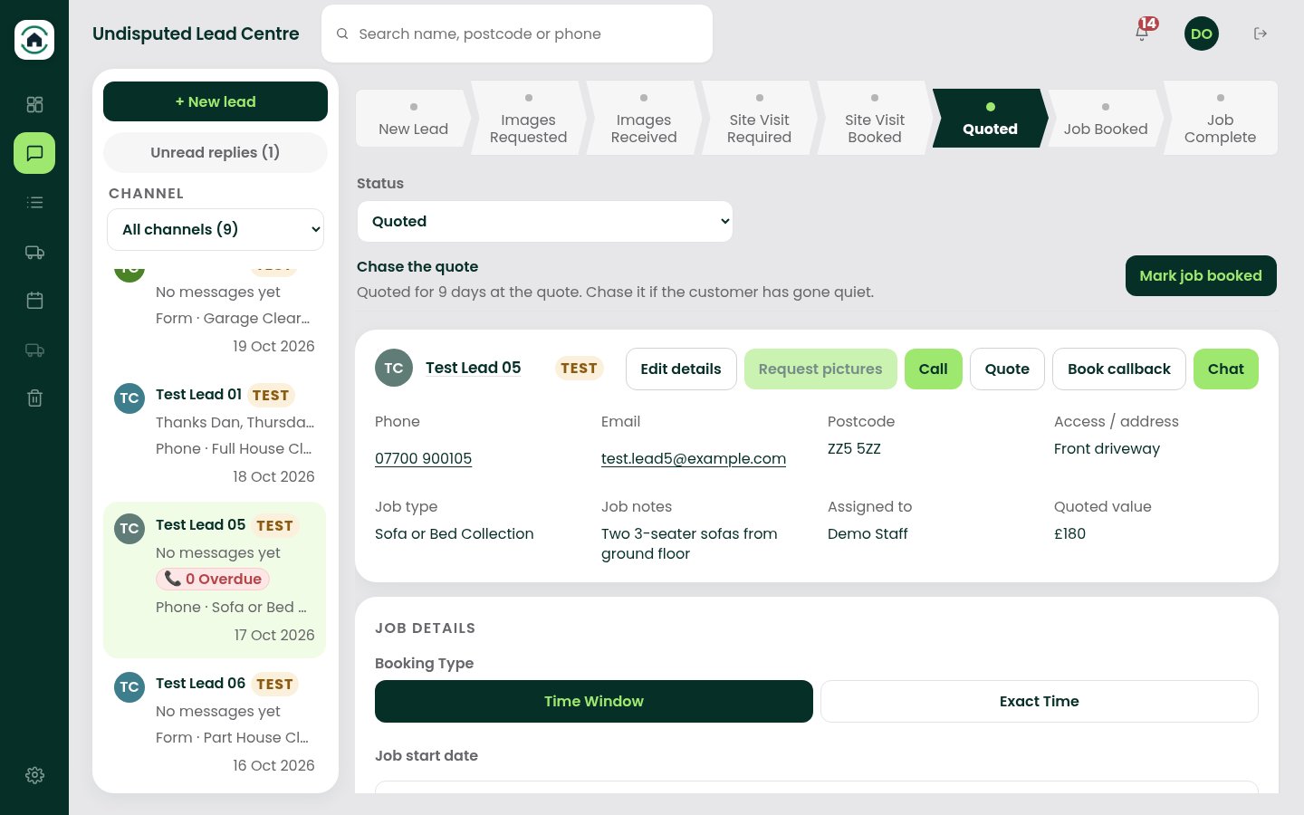Open the DO user avatar

coord(1202,34)
